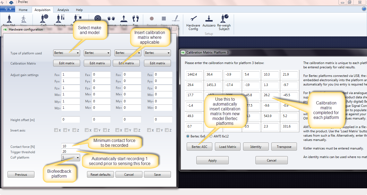Click the Previous button
Screen dimensions: 367x195
click(21, 174)
